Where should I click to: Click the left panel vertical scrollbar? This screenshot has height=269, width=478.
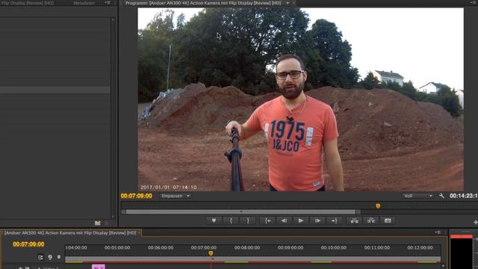click(x=113, y=117)
